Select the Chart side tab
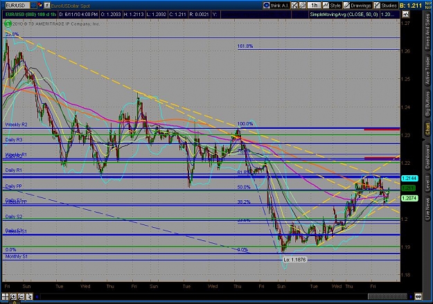 pos(427,129)
